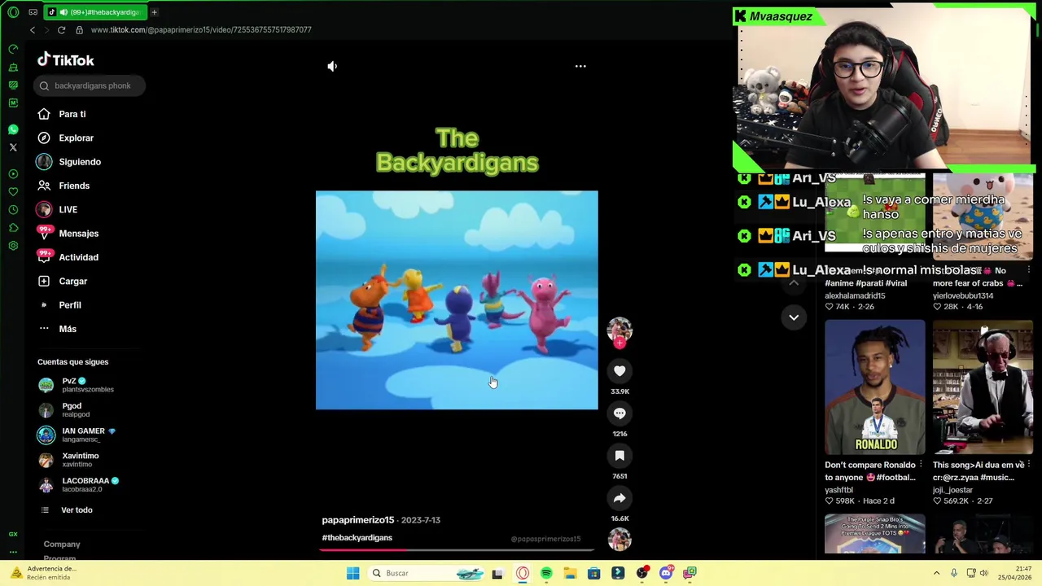Open the three-dot menu above the video

tap(580, 66)
